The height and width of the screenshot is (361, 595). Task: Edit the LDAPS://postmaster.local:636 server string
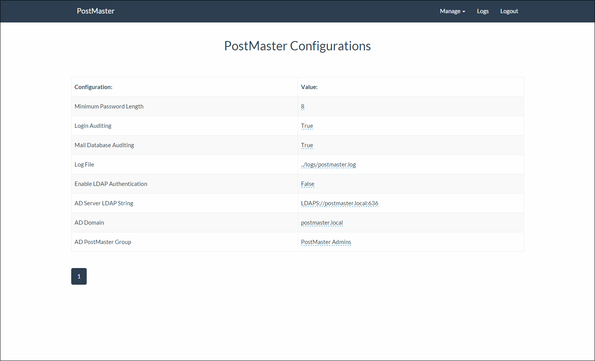click(x=339, y=203)
